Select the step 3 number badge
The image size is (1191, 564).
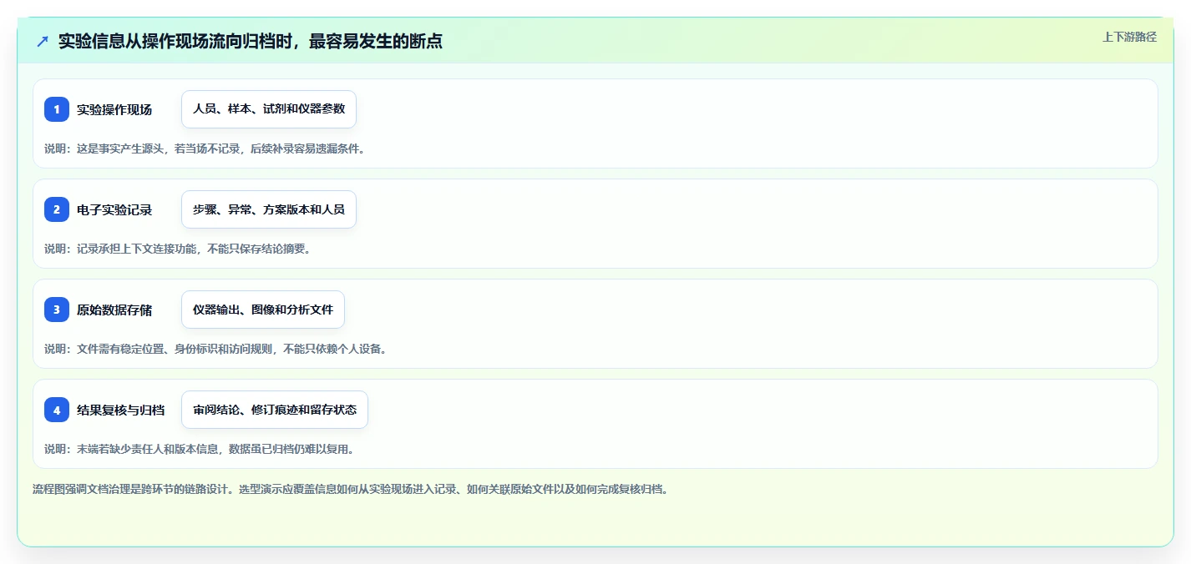57,310
